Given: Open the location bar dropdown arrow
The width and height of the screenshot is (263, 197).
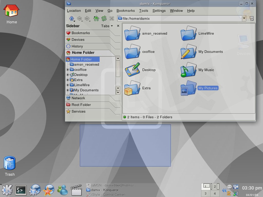Looking at the screenshot, I should coord(244,18).
